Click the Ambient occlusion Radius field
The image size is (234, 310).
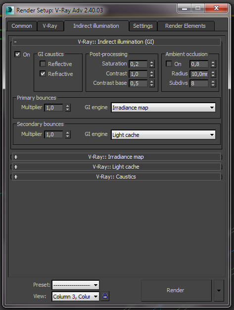(x=199, y=74)
